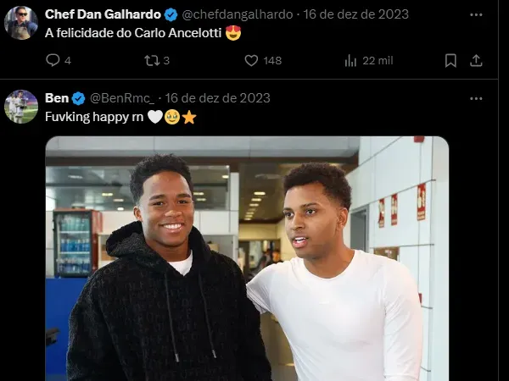Image resolution: width=509 pixels, height=381 pixels.
Task: Open Ben tweet's 16 de dez timestamp
Action: click(217, 98)
